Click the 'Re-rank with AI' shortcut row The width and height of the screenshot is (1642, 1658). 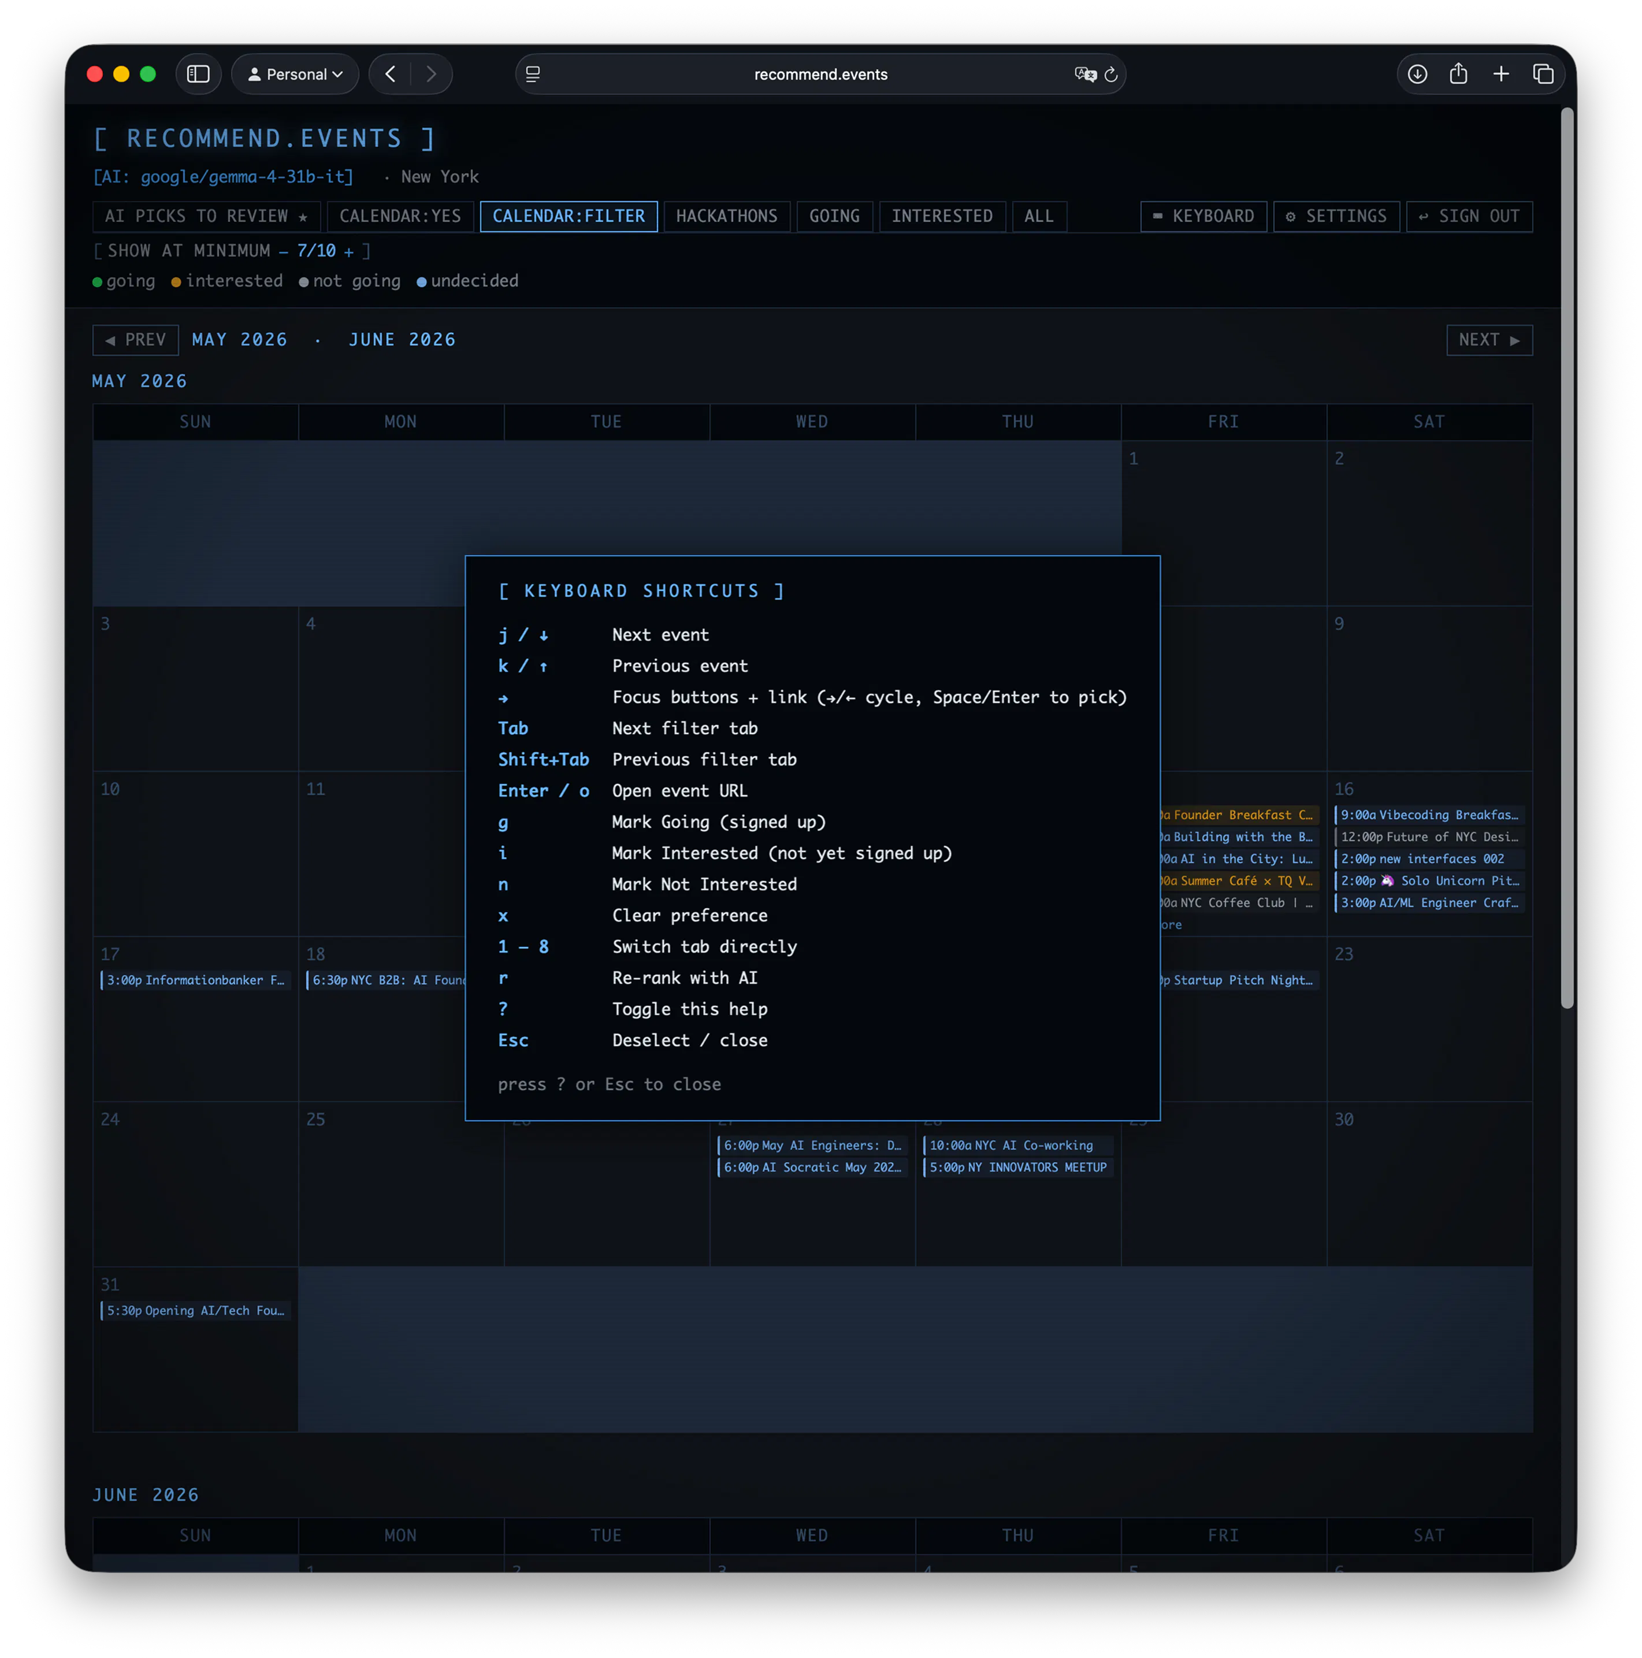(812, 977)
